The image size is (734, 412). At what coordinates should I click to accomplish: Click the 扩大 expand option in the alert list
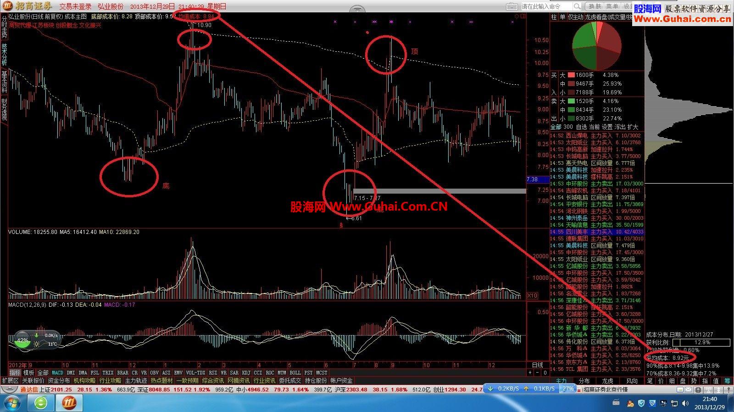[x=633, y=127]
